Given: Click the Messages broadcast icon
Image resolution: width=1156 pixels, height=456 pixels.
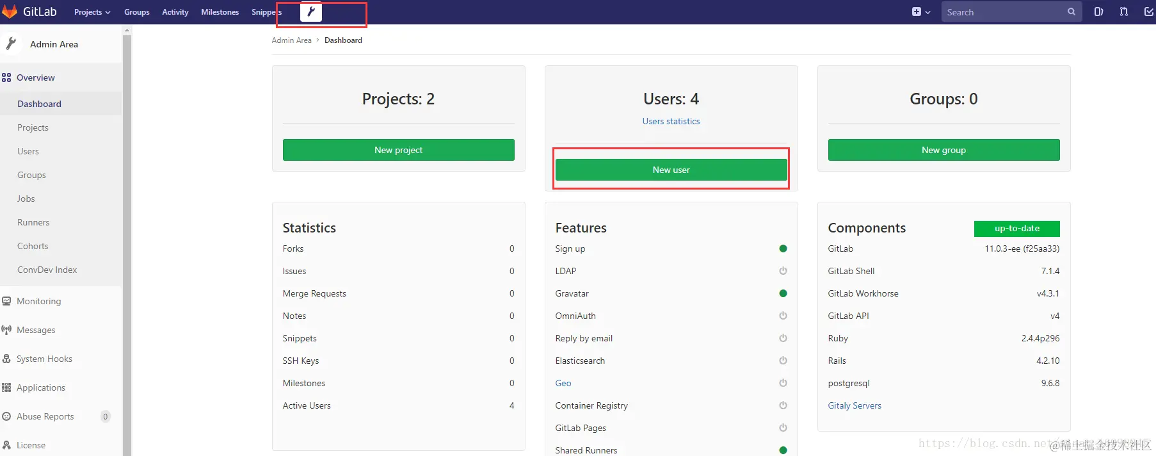Looking at the screenshot, I should pyautogui.click(x=6, y=330).
